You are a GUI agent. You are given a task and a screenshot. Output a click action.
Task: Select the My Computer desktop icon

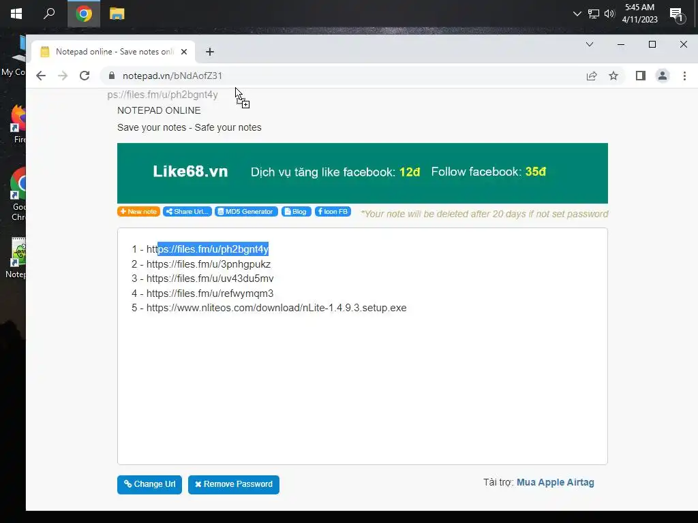[14, 56]
